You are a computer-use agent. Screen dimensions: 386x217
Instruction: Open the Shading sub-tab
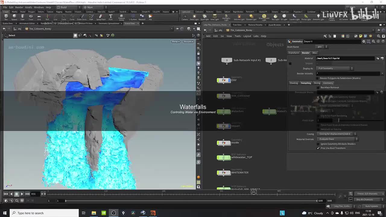pyautogui.click(x=294, y=83)
